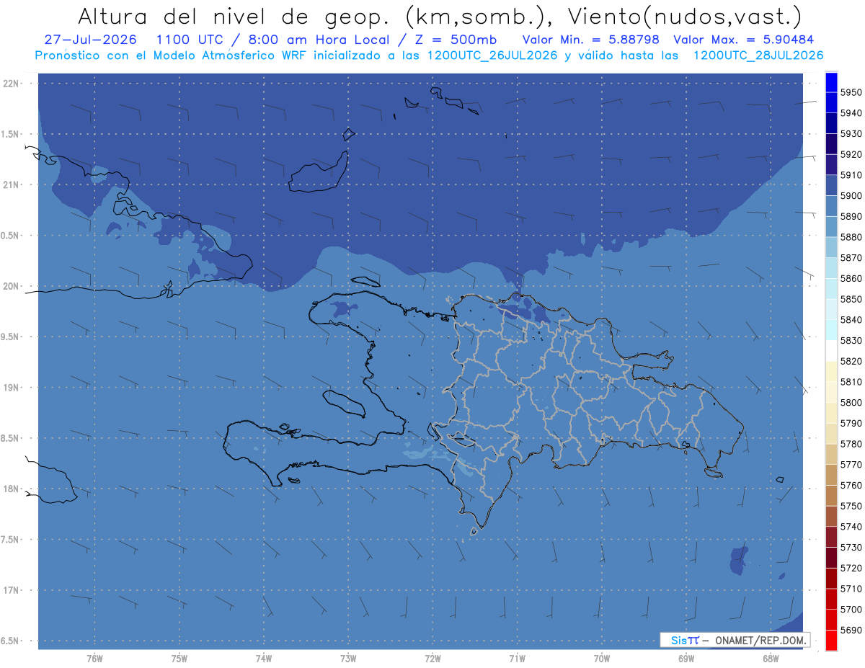Viewport: 865px width, 668px height.
Task: Click the legend color swatch between 5880 and 5890
Action: (831, 227)
